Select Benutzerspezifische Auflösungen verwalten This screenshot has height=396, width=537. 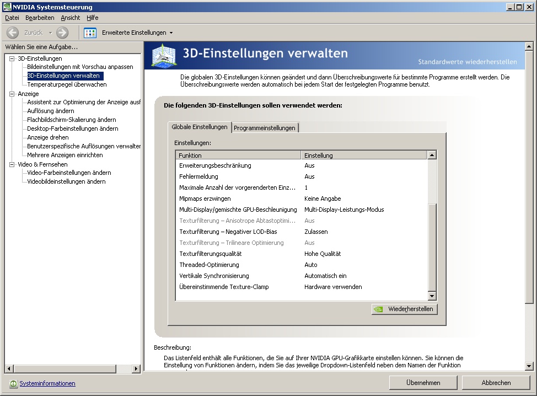pyautogui.click(x=84, y=146)
